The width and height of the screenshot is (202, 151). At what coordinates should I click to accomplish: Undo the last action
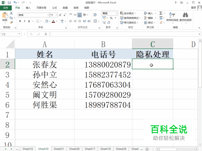(x=15, y=2)
